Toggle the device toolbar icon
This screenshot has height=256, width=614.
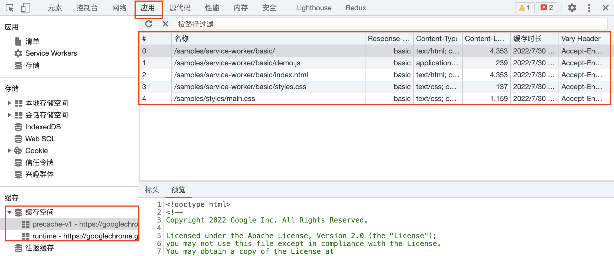coord(25,8)
